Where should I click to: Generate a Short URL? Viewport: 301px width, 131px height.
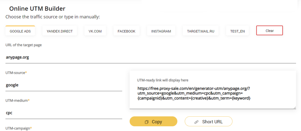click(x=208, y=121)
